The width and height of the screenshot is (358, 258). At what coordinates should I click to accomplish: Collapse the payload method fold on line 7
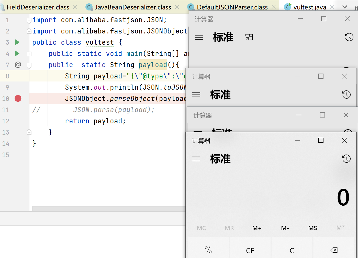point(29,65)
